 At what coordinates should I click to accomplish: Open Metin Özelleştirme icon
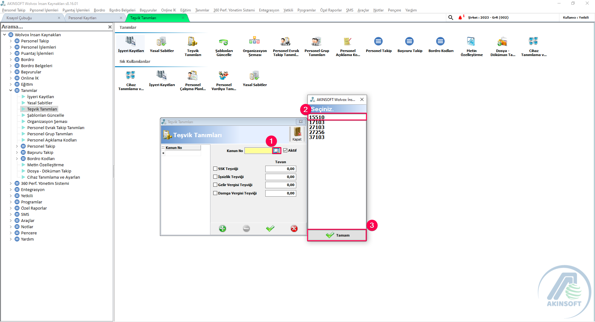pyautogui.click(x=471, y=46)
